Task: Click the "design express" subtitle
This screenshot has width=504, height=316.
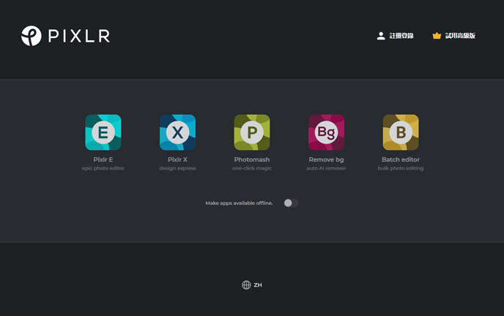Action: click(177, 168)
